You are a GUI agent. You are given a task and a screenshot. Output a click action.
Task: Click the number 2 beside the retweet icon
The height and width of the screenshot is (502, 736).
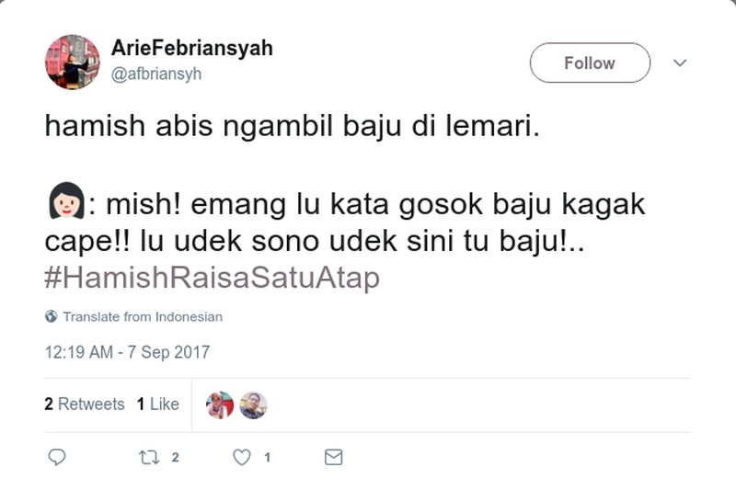point(175,457)
